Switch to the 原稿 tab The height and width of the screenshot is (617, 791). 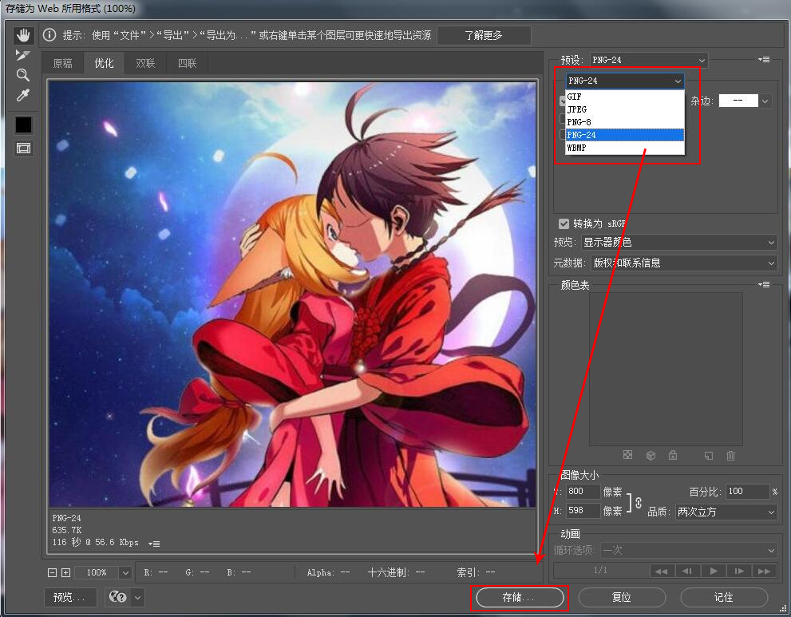click(x=63, y=63)
